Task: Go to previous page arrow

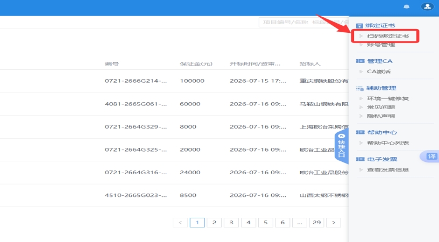Action: point(180,223)
